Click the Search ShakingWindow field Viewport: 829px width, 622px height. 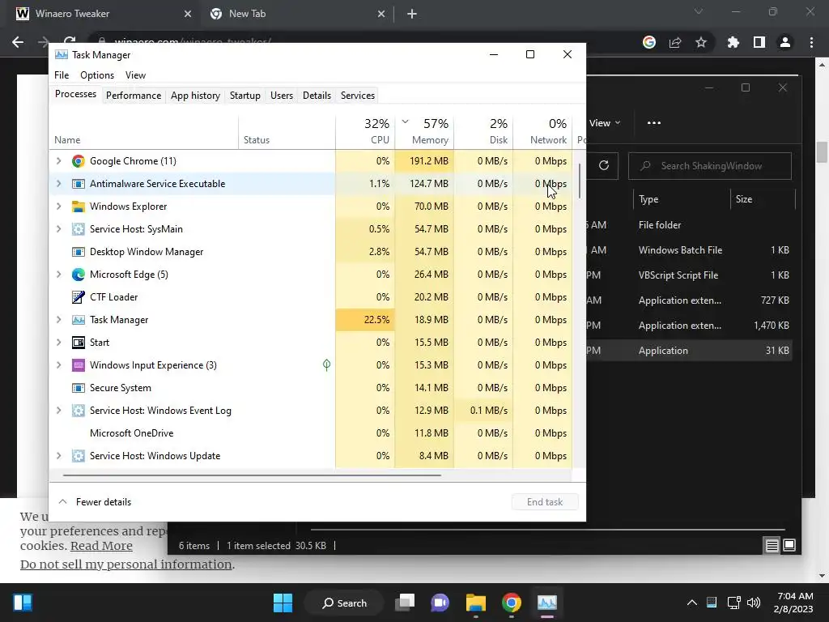pyautogui.click(x=709, y=166)
